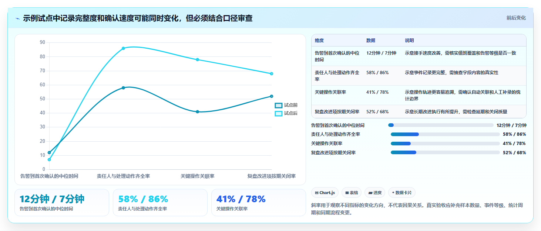This screenshot has width=541, height=231.
Task: Click the 进度 chip
Action: 375,193
